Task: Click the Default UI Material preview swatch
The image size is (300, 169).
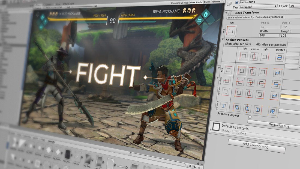Action: (x=216, y=127)
